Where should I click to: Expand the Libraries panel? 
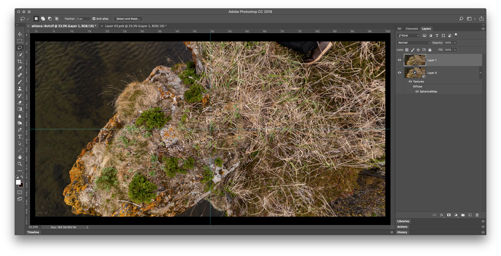click(x=403, y=221)
